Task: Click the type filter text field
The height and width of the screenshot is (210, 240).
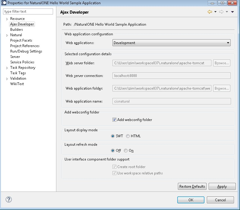Action: 28,11
